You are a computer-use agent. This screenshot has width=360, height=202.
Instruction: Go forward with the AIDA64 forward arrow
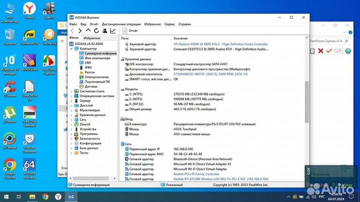pyautogui.click(x=80, y=31)
